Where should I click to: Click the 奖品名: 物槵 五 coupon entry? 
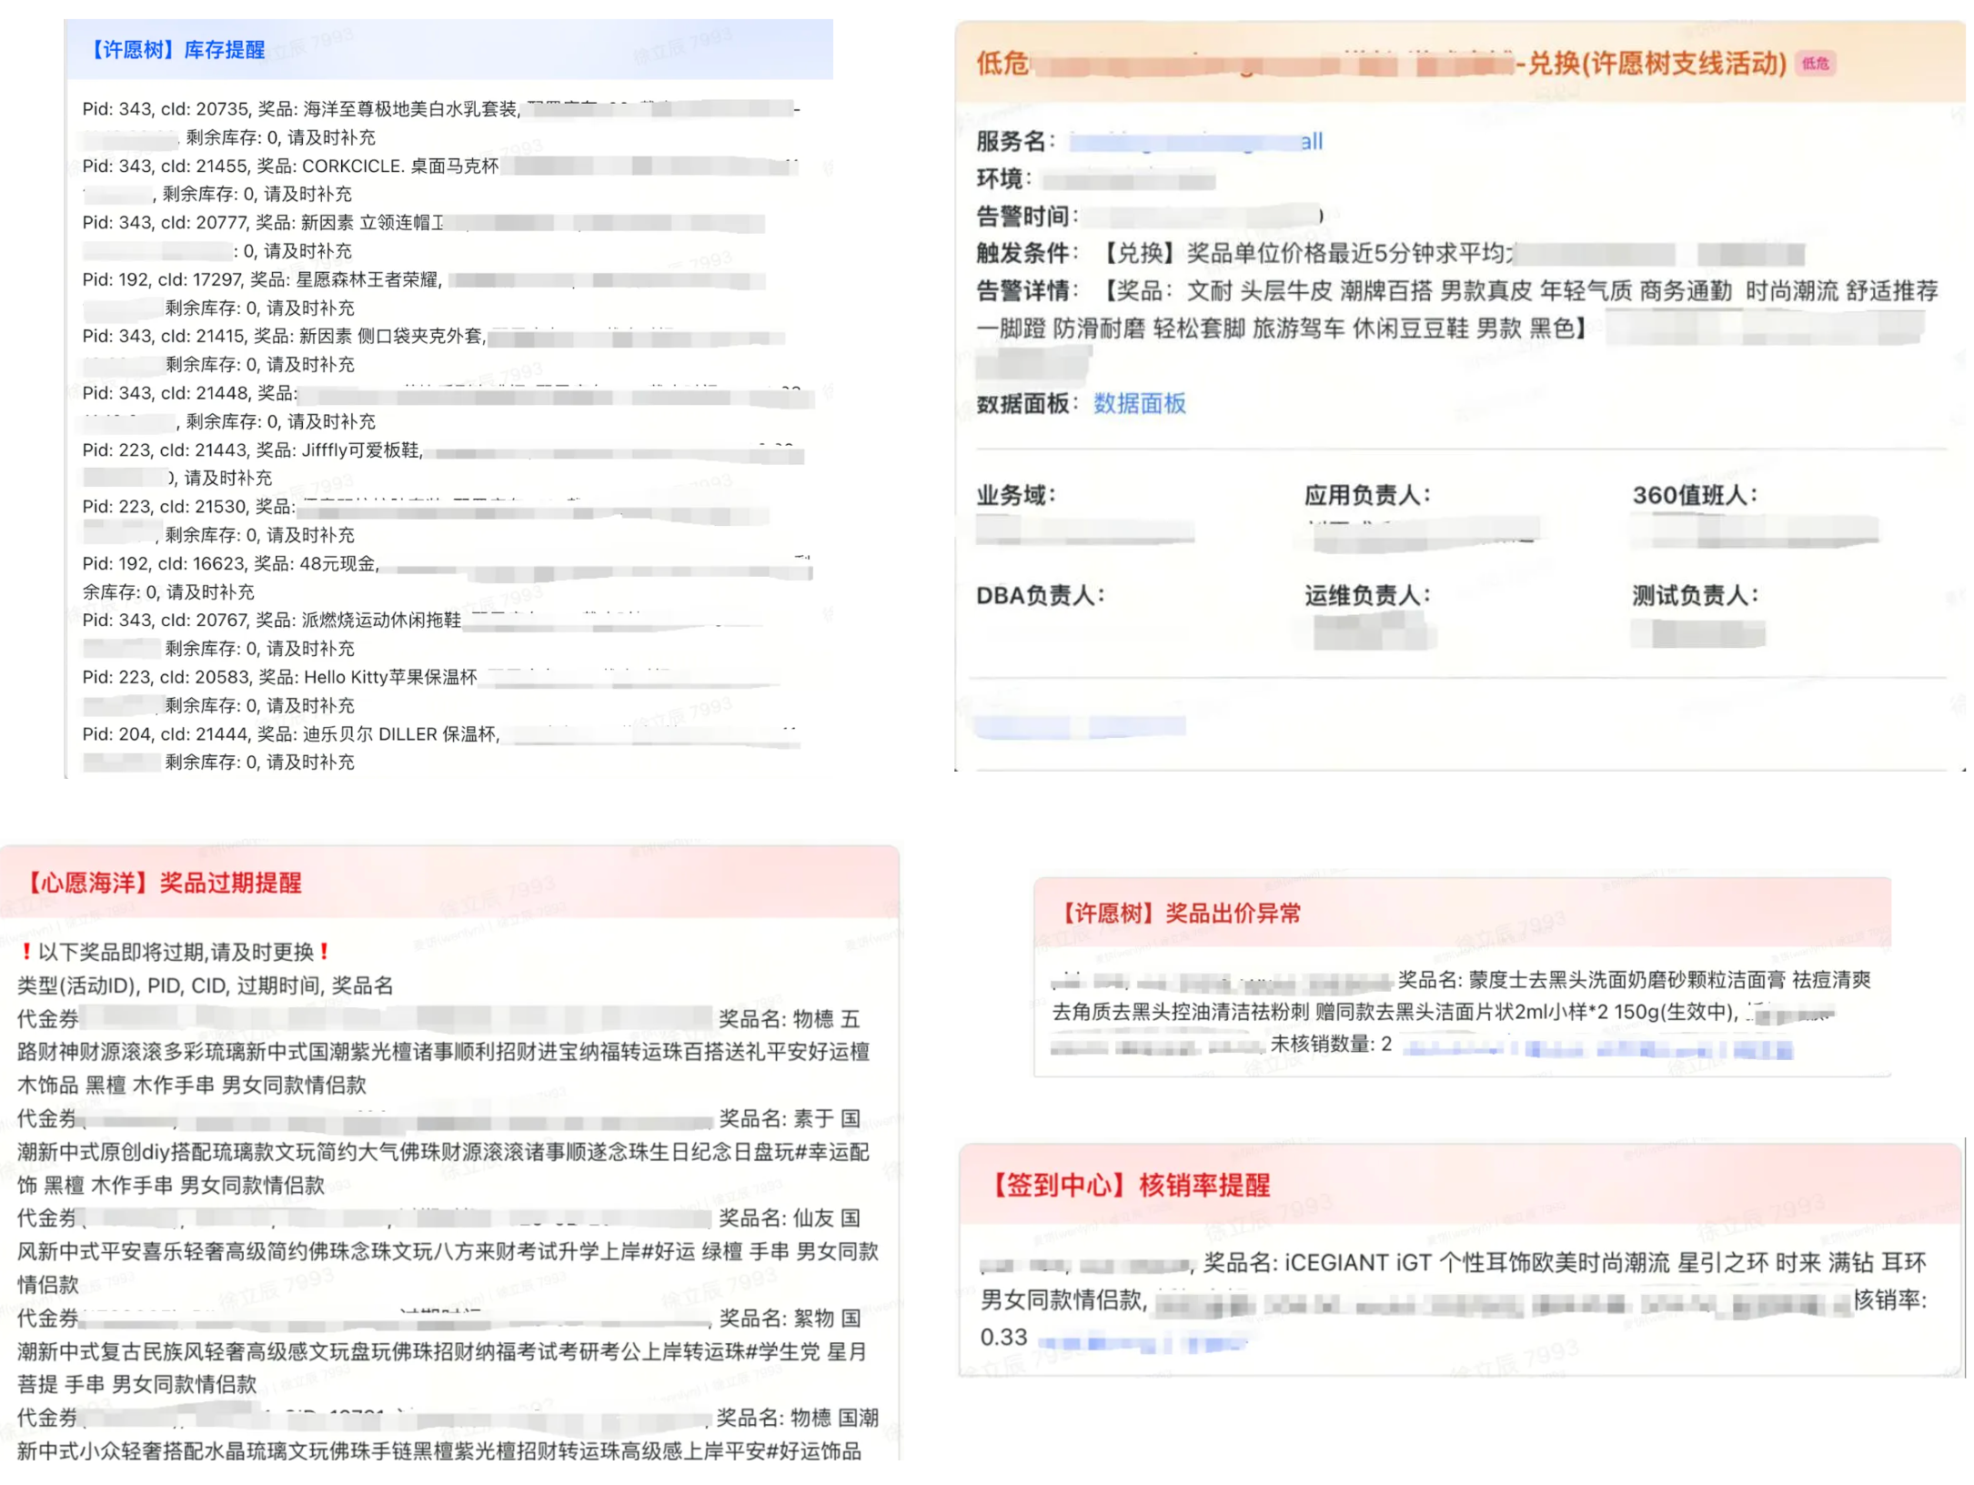(x=444, y=1051)
